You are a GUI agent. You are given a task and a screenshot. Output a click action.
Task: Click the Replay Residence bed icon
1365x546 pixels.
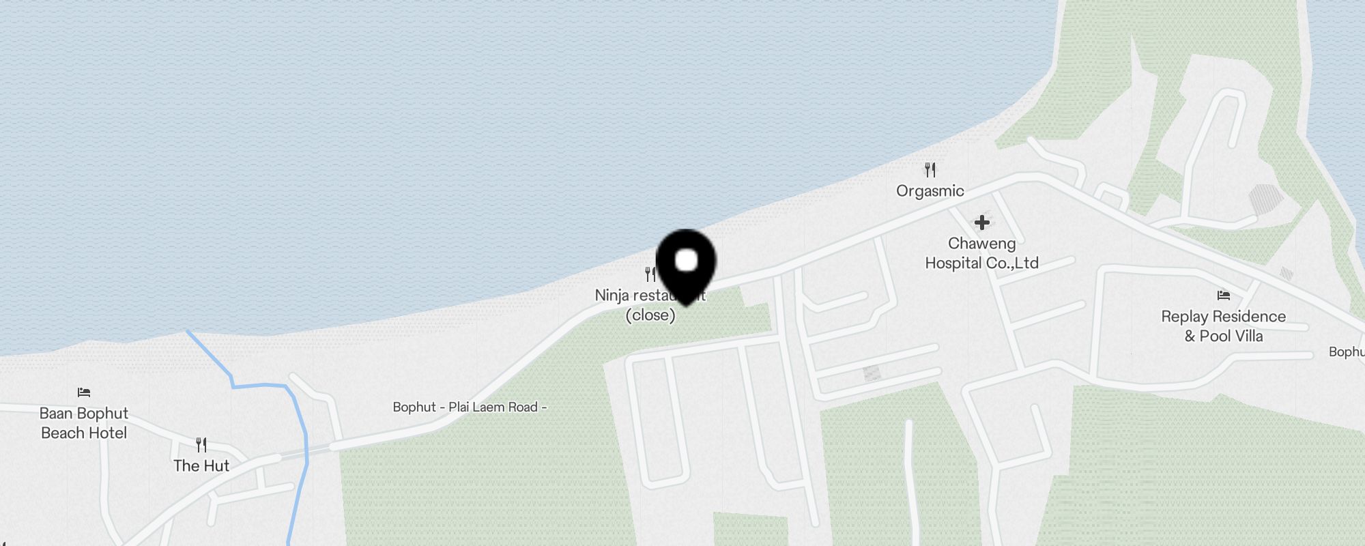click(x=1224, y=296)
